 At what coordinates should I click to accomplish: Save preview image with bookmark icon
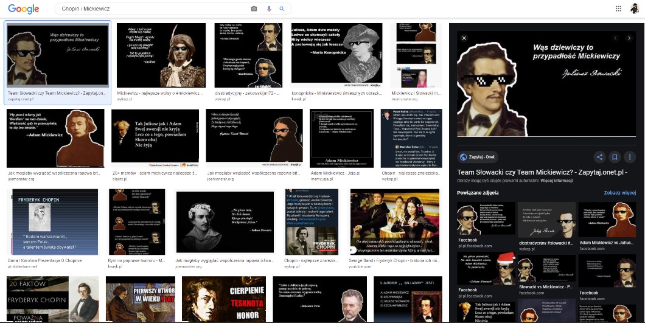[615, 157]
